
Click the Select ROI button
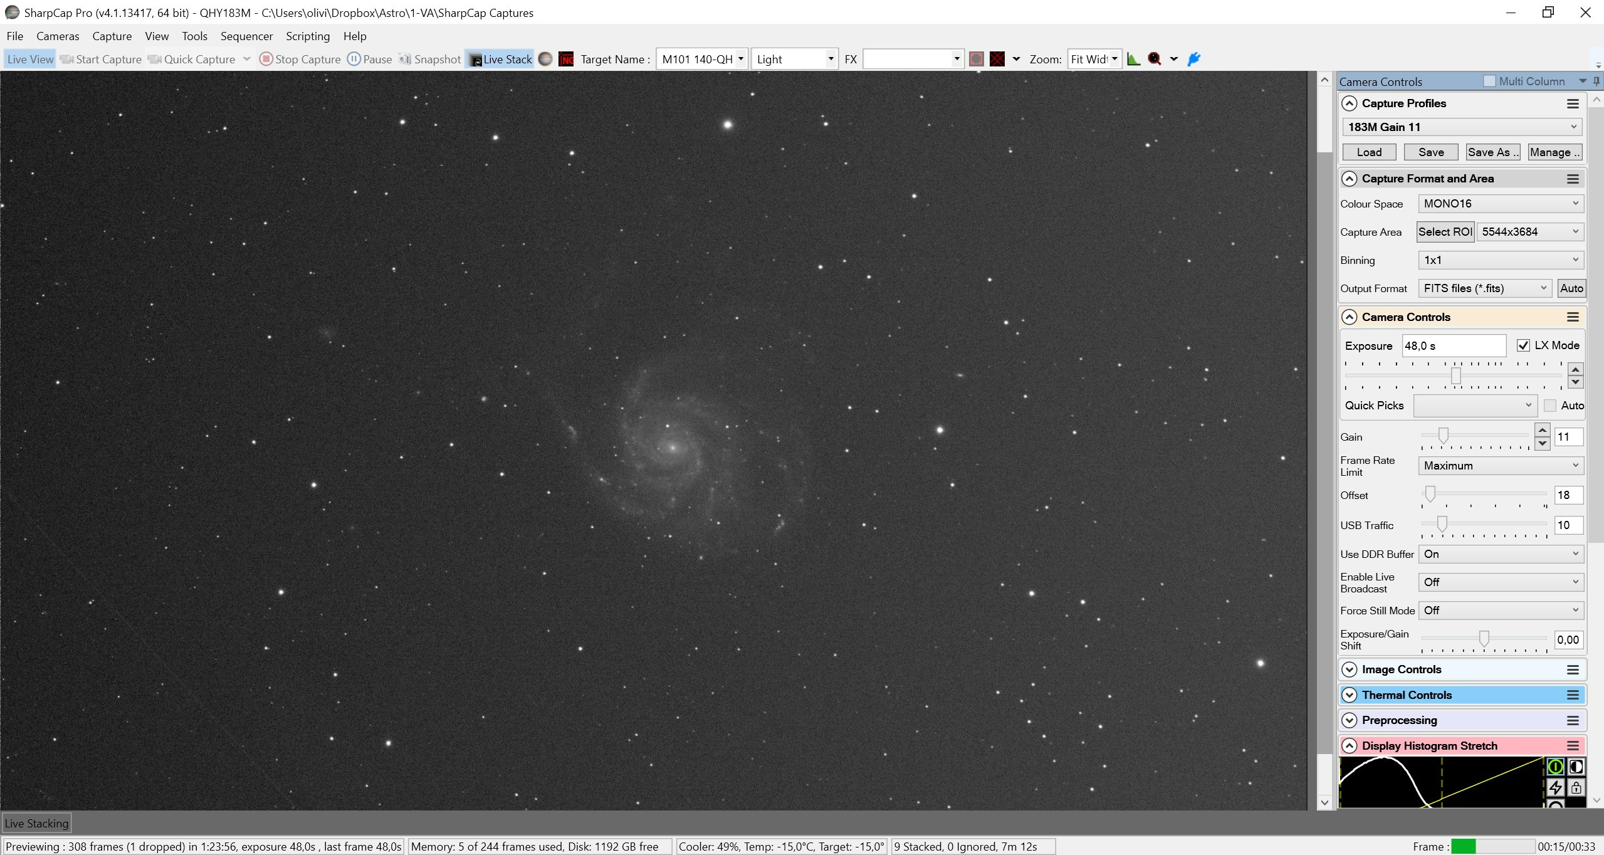1445,232
